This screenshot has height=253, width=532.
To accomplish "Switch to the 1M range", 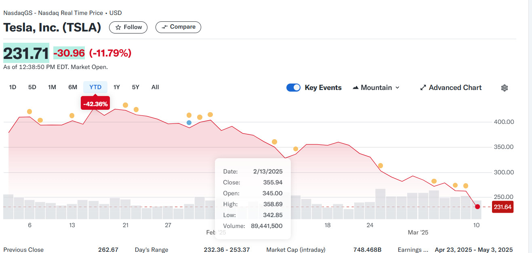I will click(52, 87).
